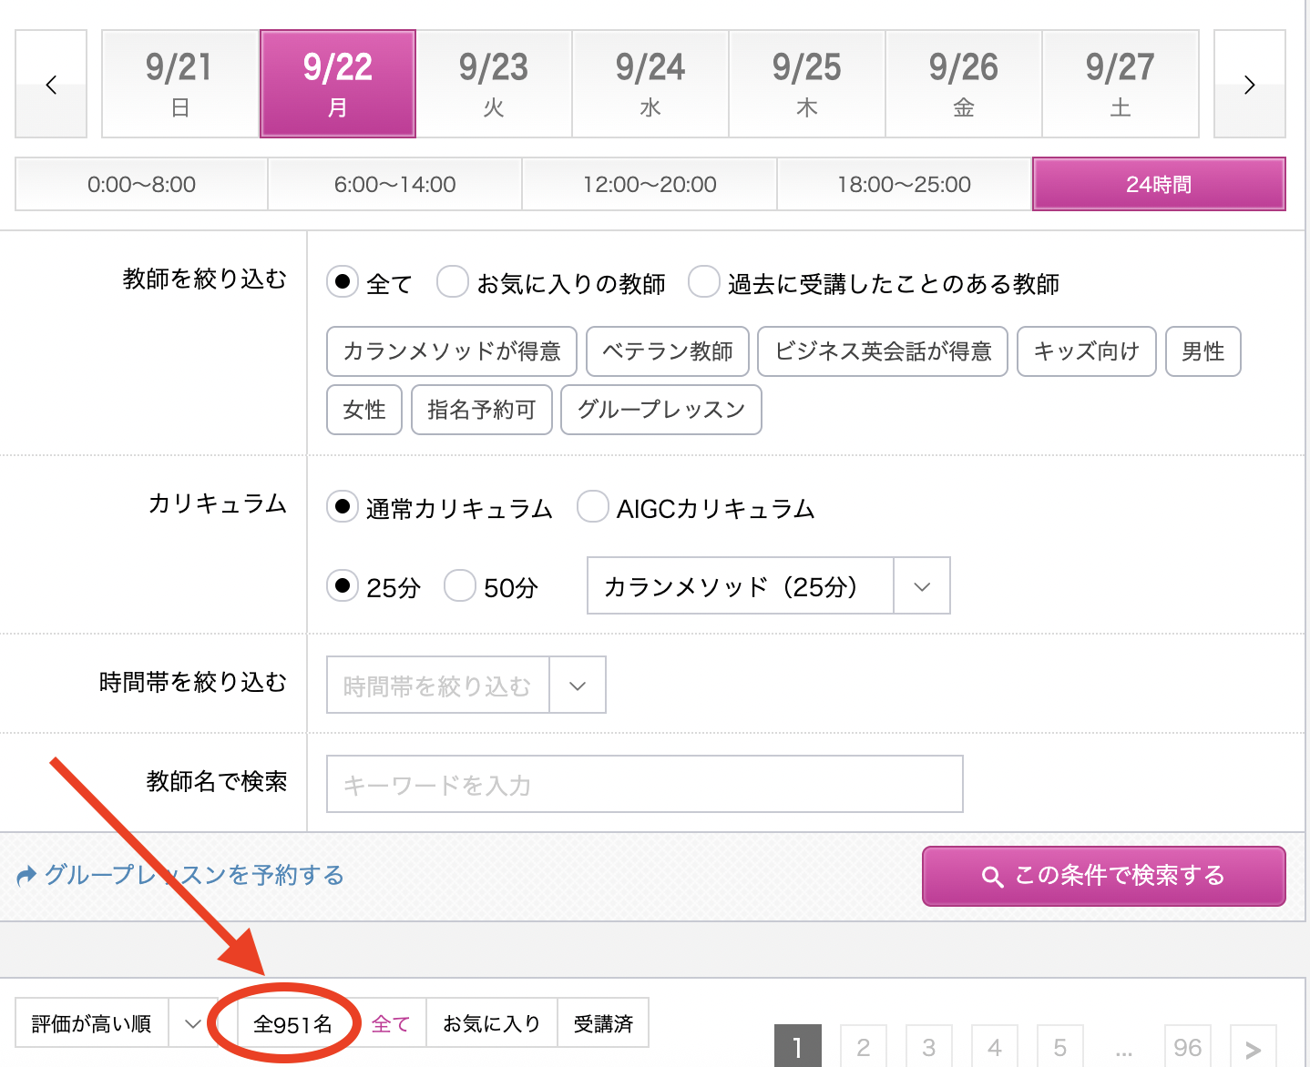
Task: Click the teacher name keyword field
Action: [x=644, y=784]
